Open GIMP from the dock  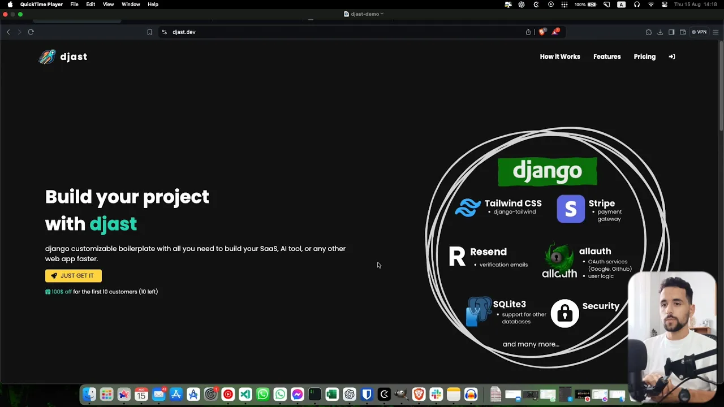[402, 395]
